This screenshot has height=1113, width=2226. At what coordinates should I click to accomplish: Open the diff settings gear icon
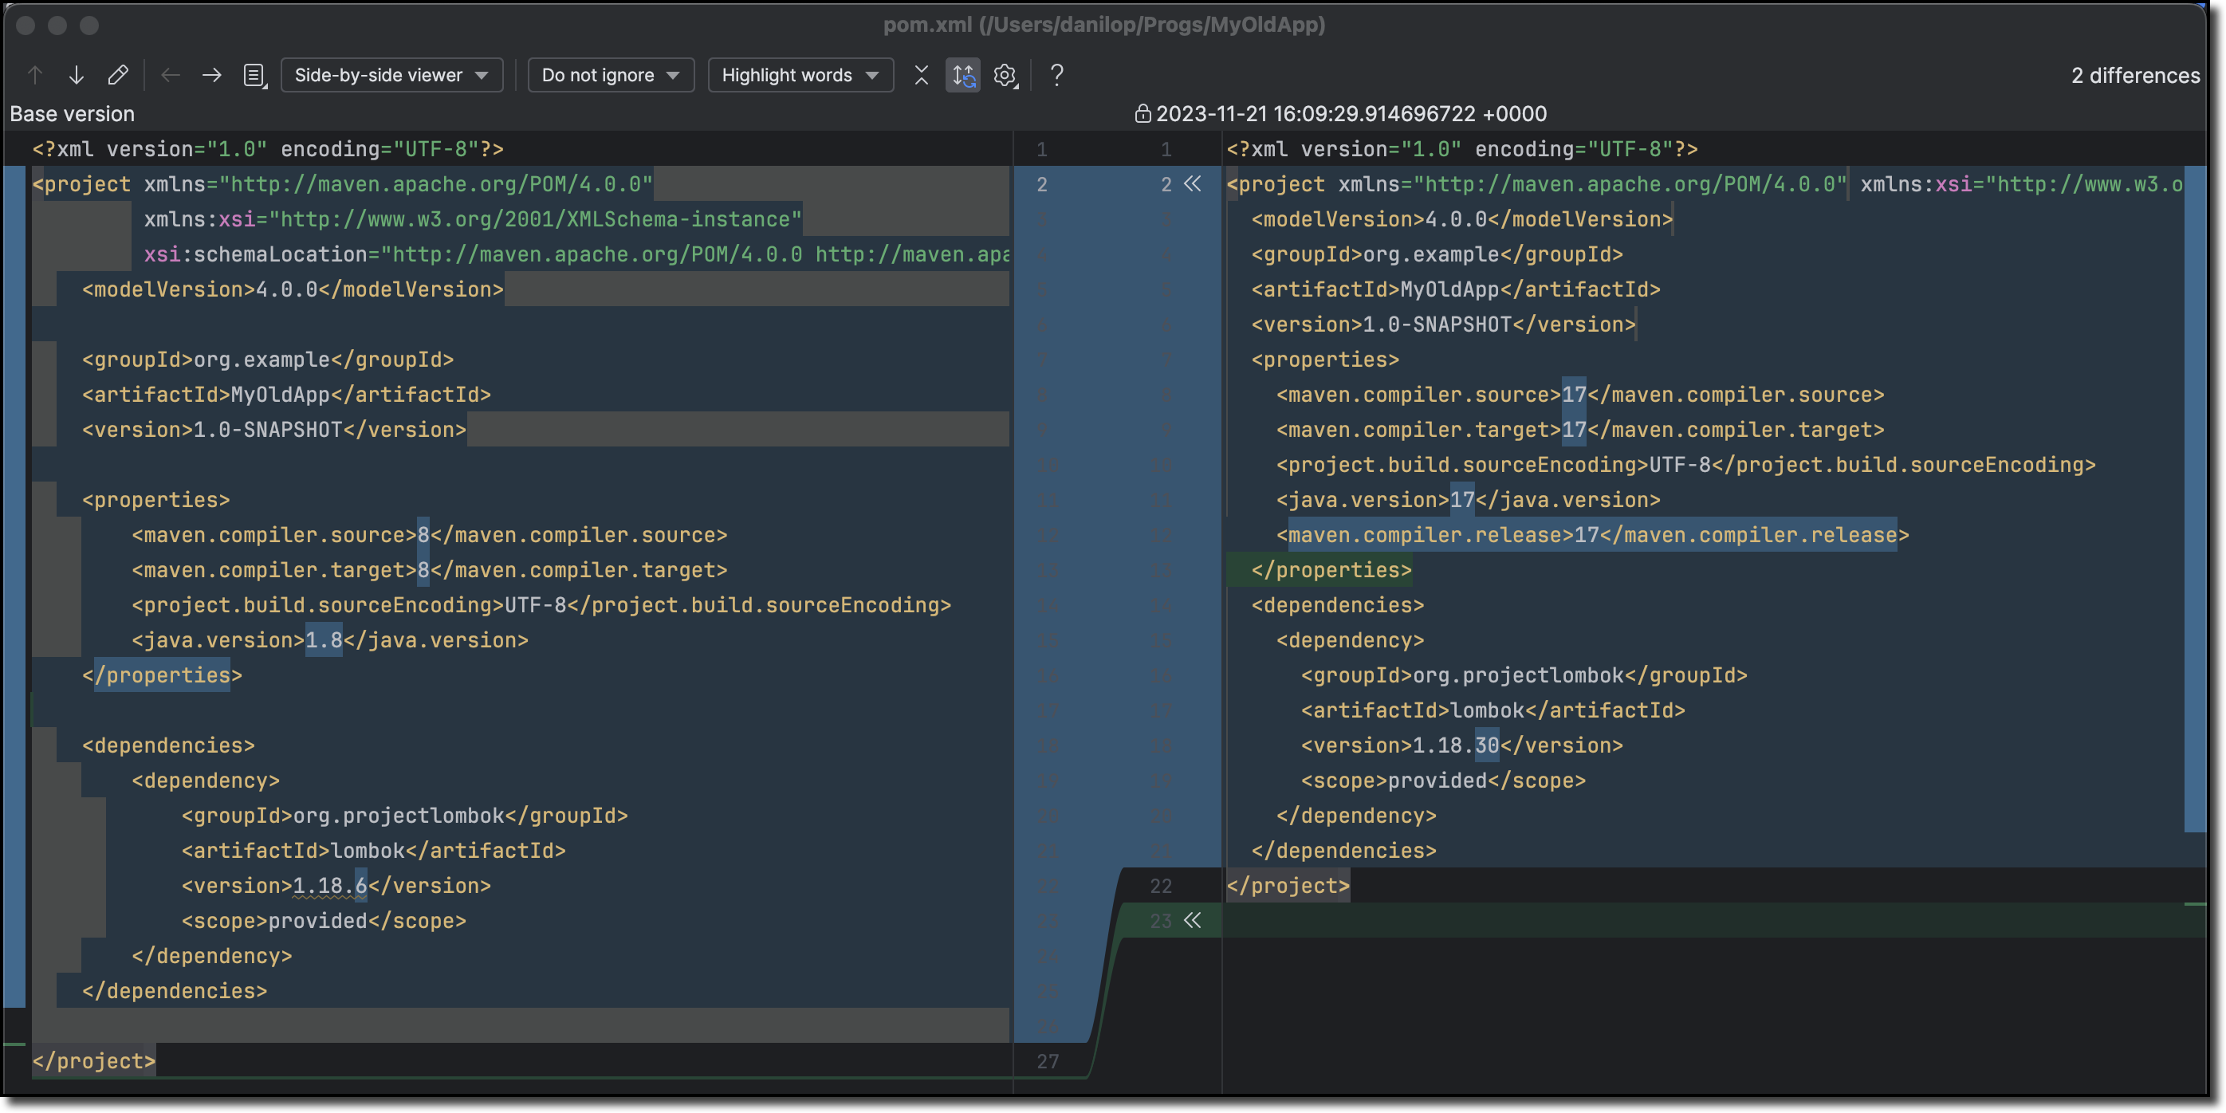point(1005,75)
